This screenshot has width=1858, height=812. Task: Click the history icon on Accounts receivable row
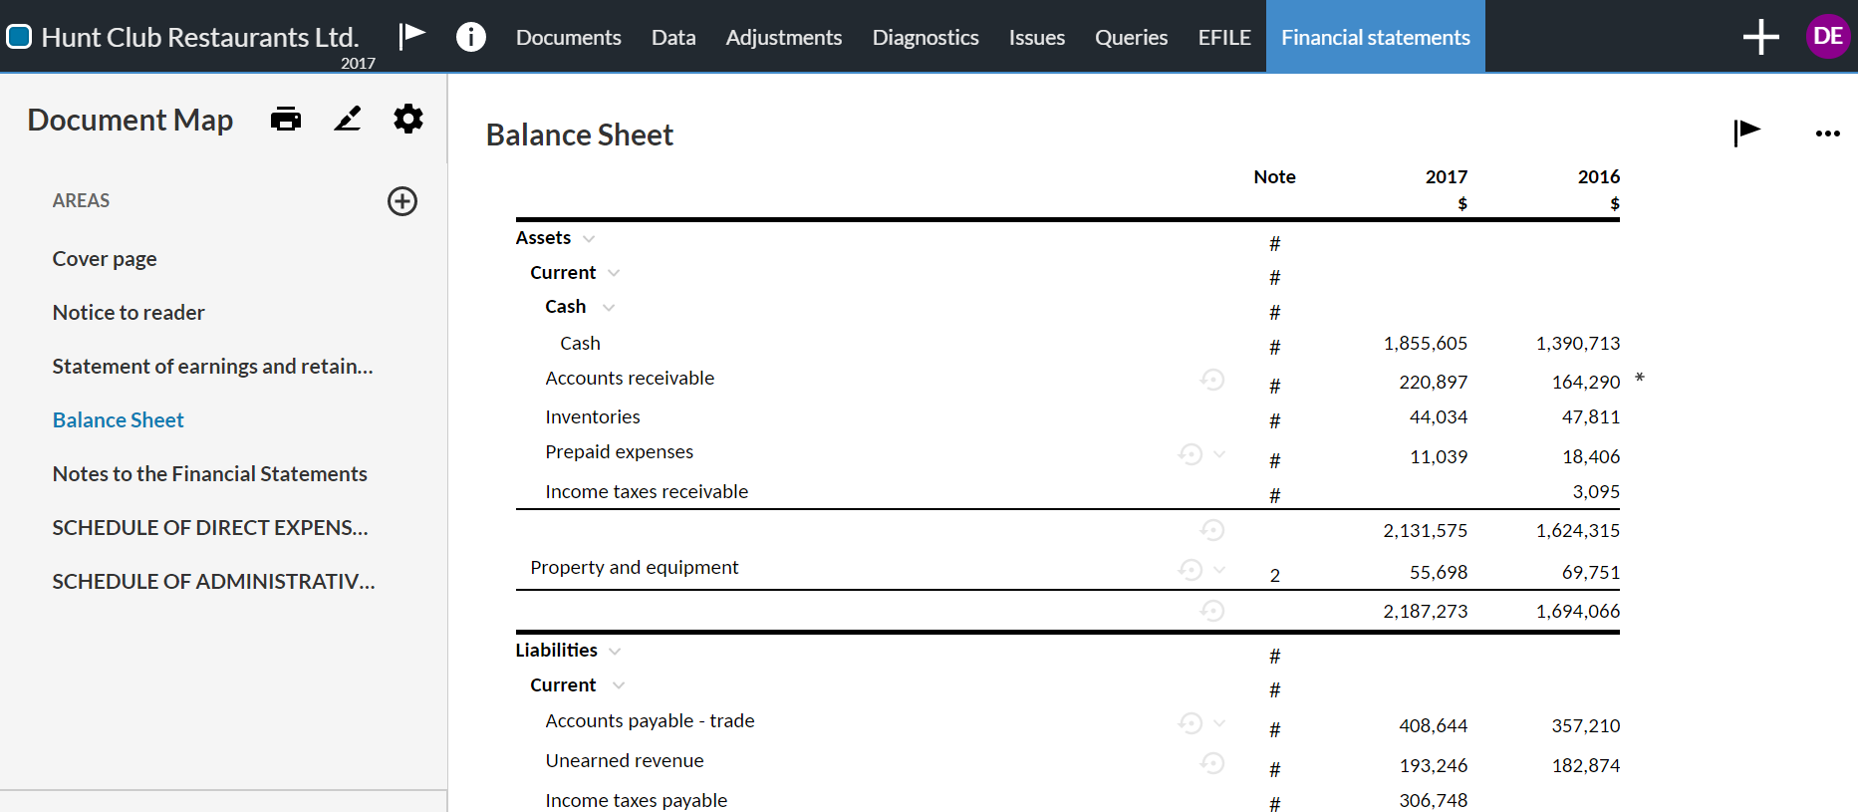click(x=1211, y=380)
